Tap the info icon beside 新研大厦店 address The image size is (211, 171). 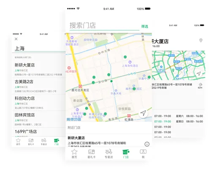[147, 144]
